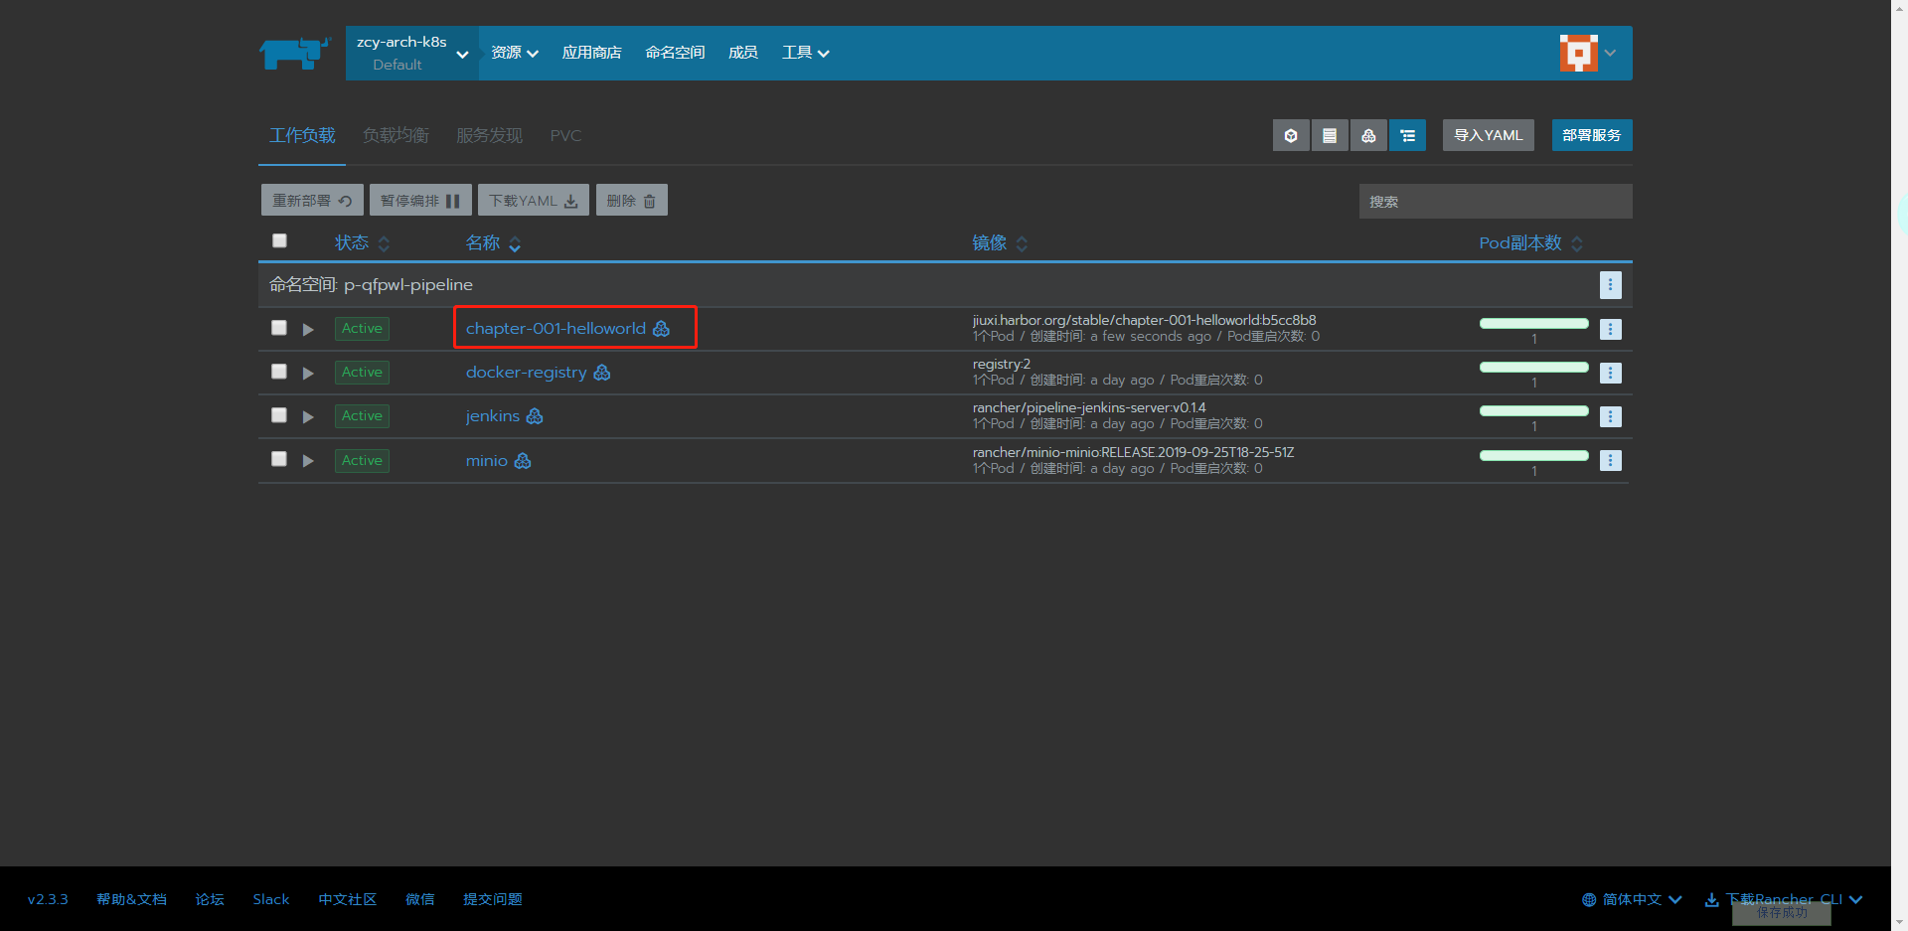The width and height of the screenshot is (1908, 931).
Task: Select the 工作负载 tab
Action: coord(302,135)
